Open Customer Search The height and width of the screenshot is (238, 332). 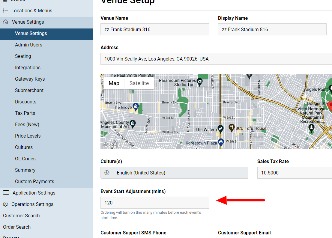click(21, 216)
